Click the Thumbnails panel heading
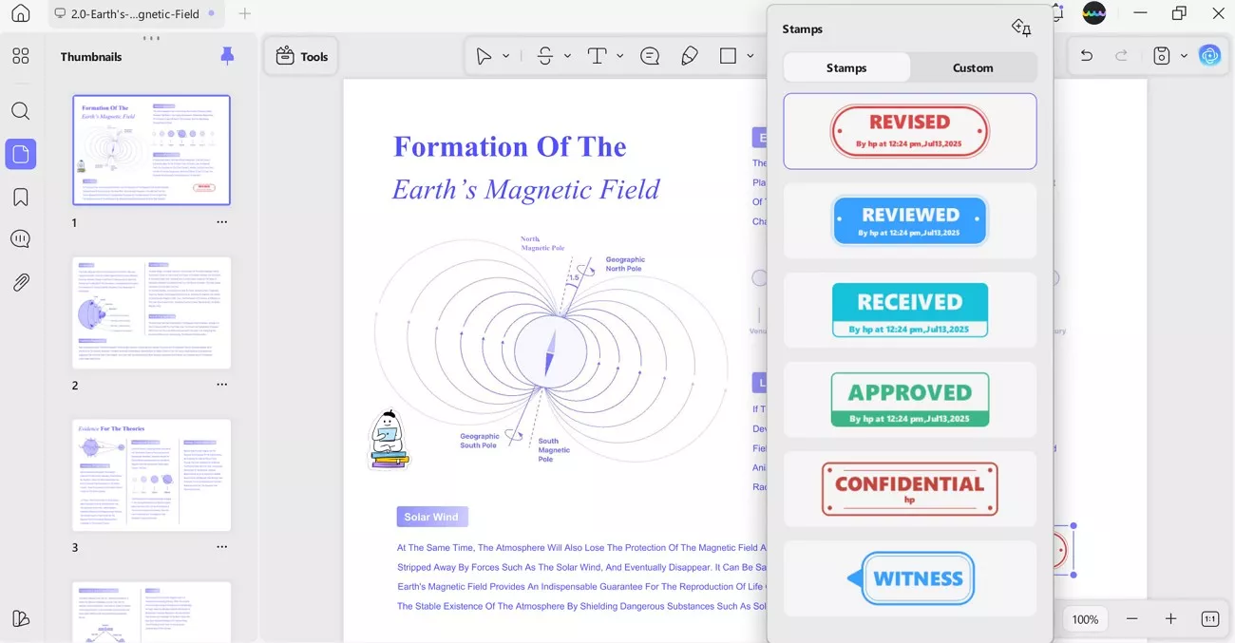 pos(91,56)
